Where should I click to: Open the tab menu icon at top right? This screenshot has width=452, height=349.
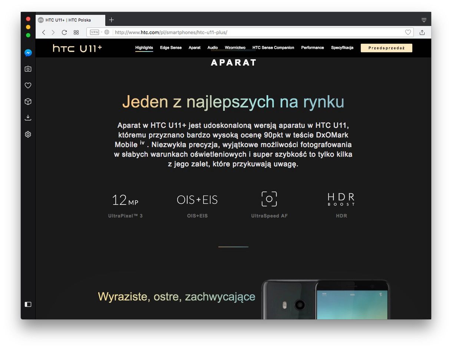click(424, 20)
